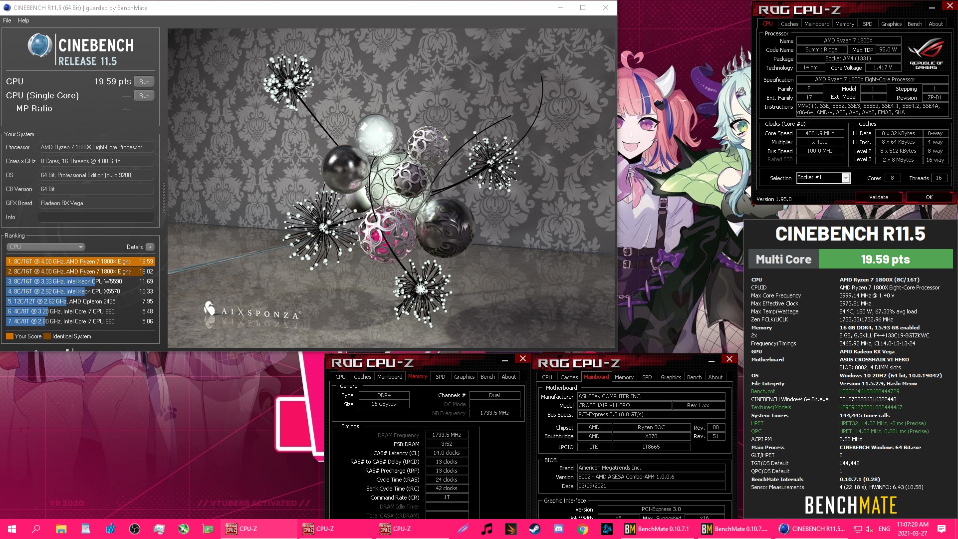This screenshot has width=958, height=539.
Task: Open the Cinebench Help menu
Action: [x=23, y=20]
